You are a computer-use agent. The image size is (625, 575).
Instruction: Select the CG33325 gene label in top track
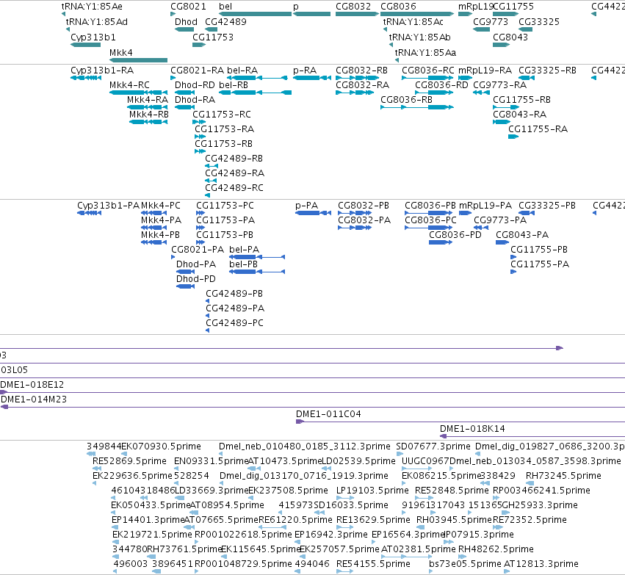[539, 22]
